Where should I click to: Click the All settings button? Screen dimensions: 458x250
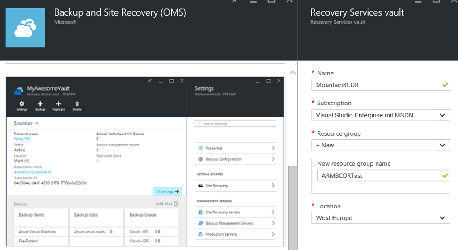167,192
